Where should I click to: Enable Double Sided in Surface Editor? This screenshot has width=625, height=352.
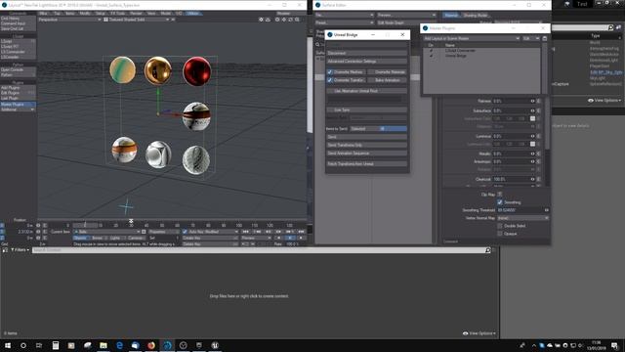point(499,226)
